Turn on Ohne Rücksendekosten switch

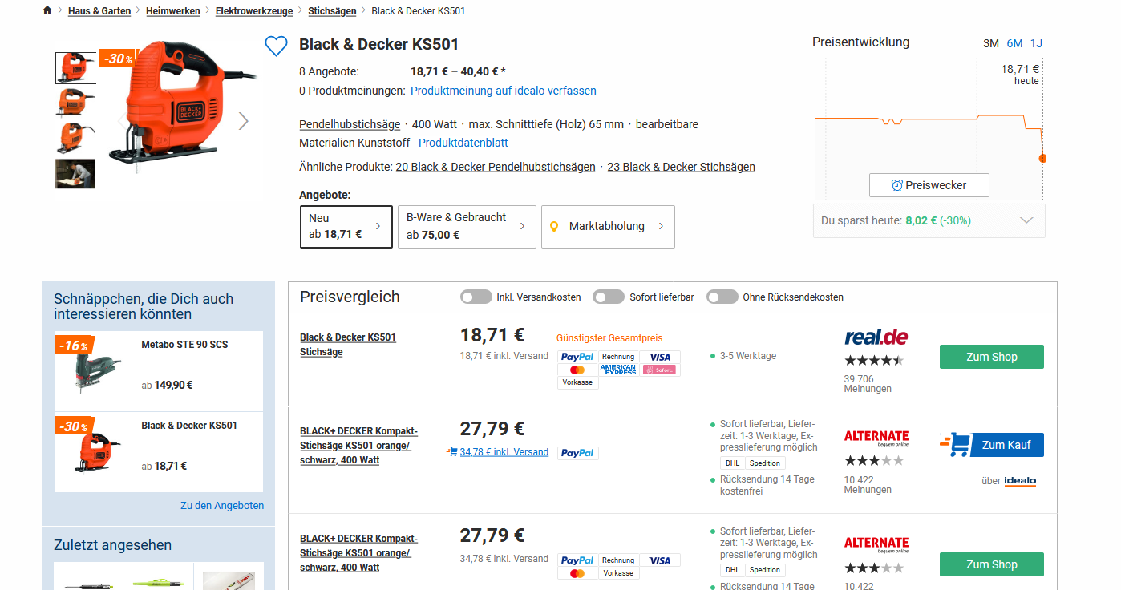coord(722,297)
